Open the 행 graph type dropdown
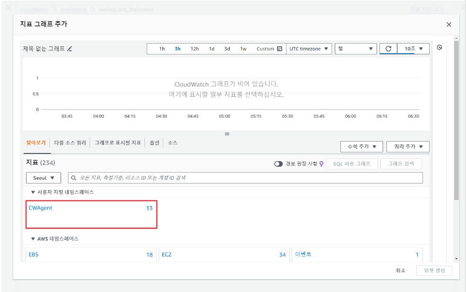466x292 pixels. (x=356, y=49)
